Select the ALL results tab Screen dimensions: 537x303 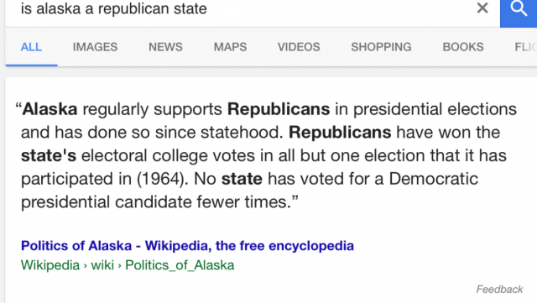coord(31,47)
